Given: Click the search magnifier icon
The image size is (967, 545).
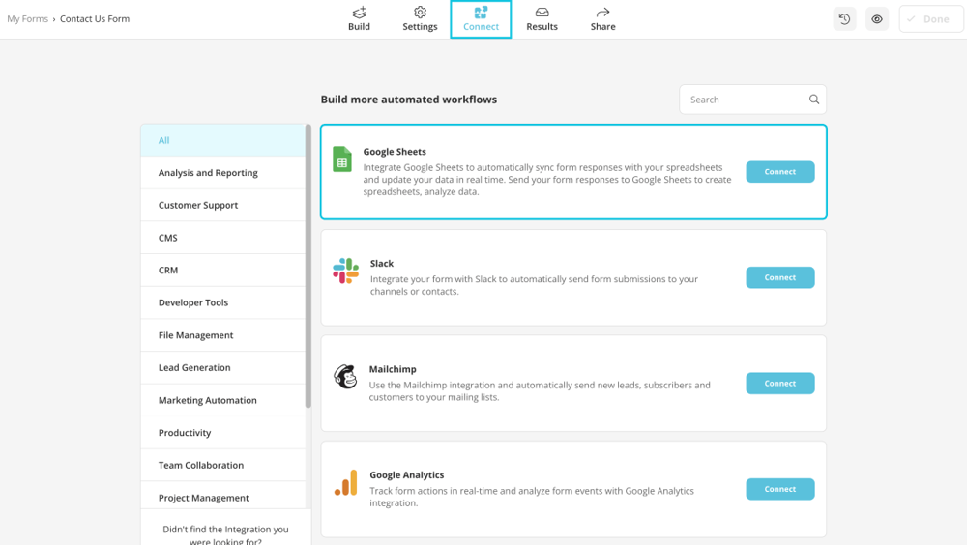Looking at the screenshot, I should coord(814,100).
